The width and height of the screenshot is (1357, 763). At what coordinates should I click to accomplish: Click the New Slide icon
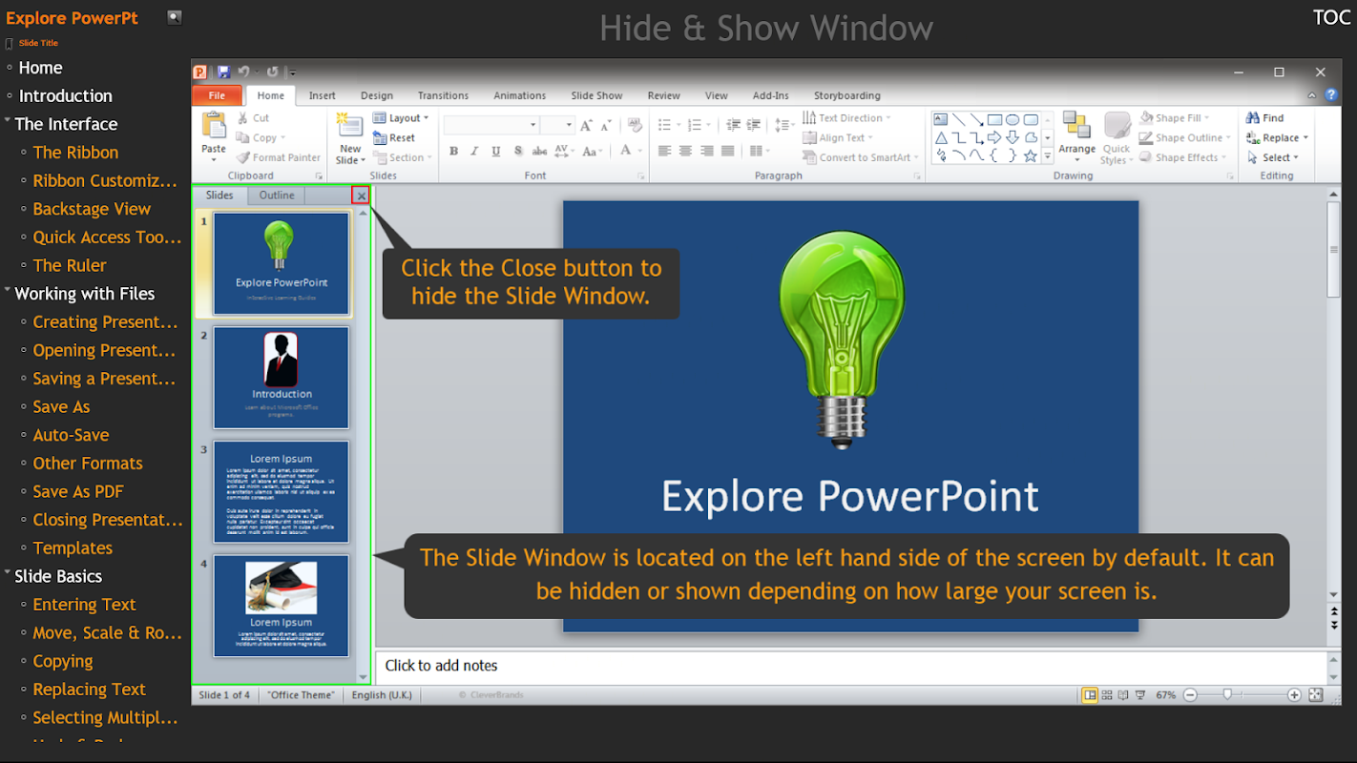pos(350,128)
